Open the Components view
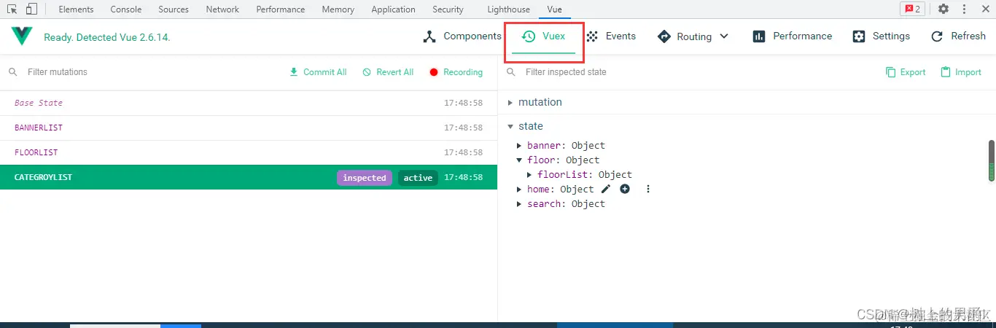 (x=462, y=36)
